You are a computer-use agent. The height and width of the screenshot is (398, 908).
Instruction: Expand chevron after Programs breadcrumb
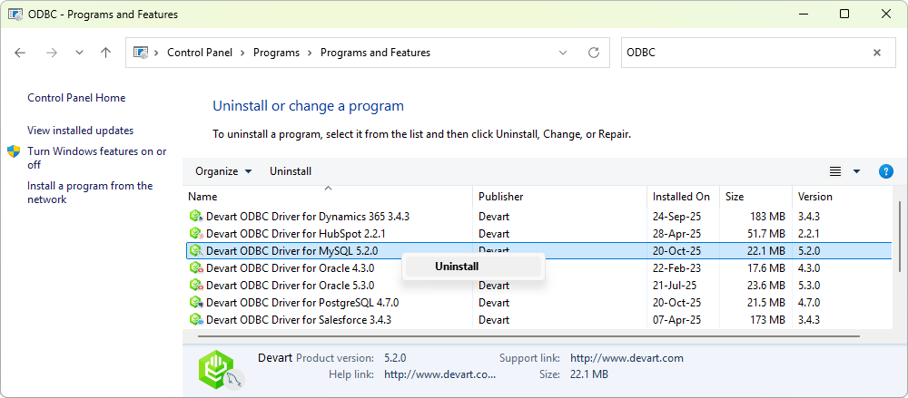(310, 53)
